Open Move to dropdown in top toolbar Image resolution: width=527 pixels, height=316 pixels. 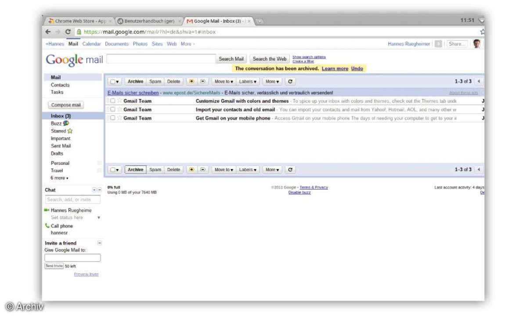(224, 82)
